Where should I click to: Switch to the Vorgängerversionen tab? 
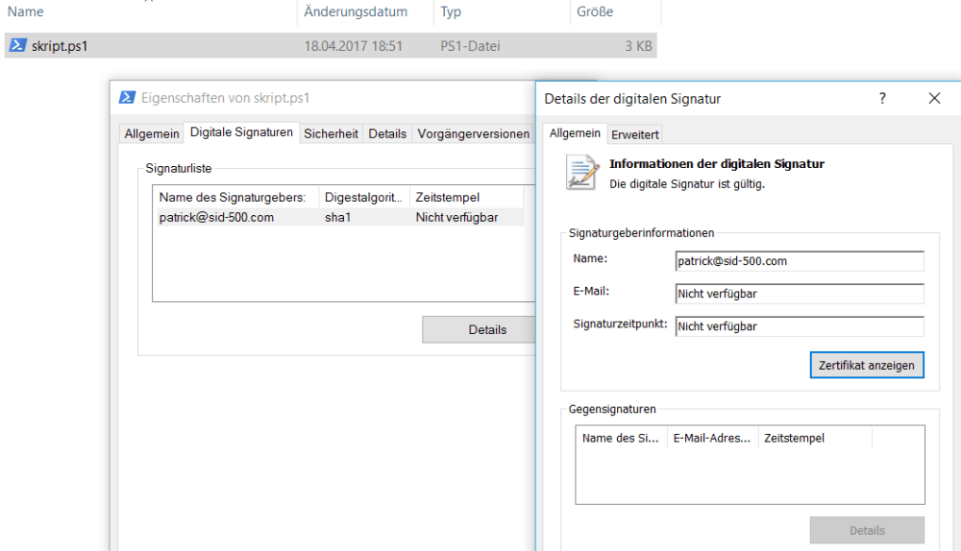(x=473, y=134)
